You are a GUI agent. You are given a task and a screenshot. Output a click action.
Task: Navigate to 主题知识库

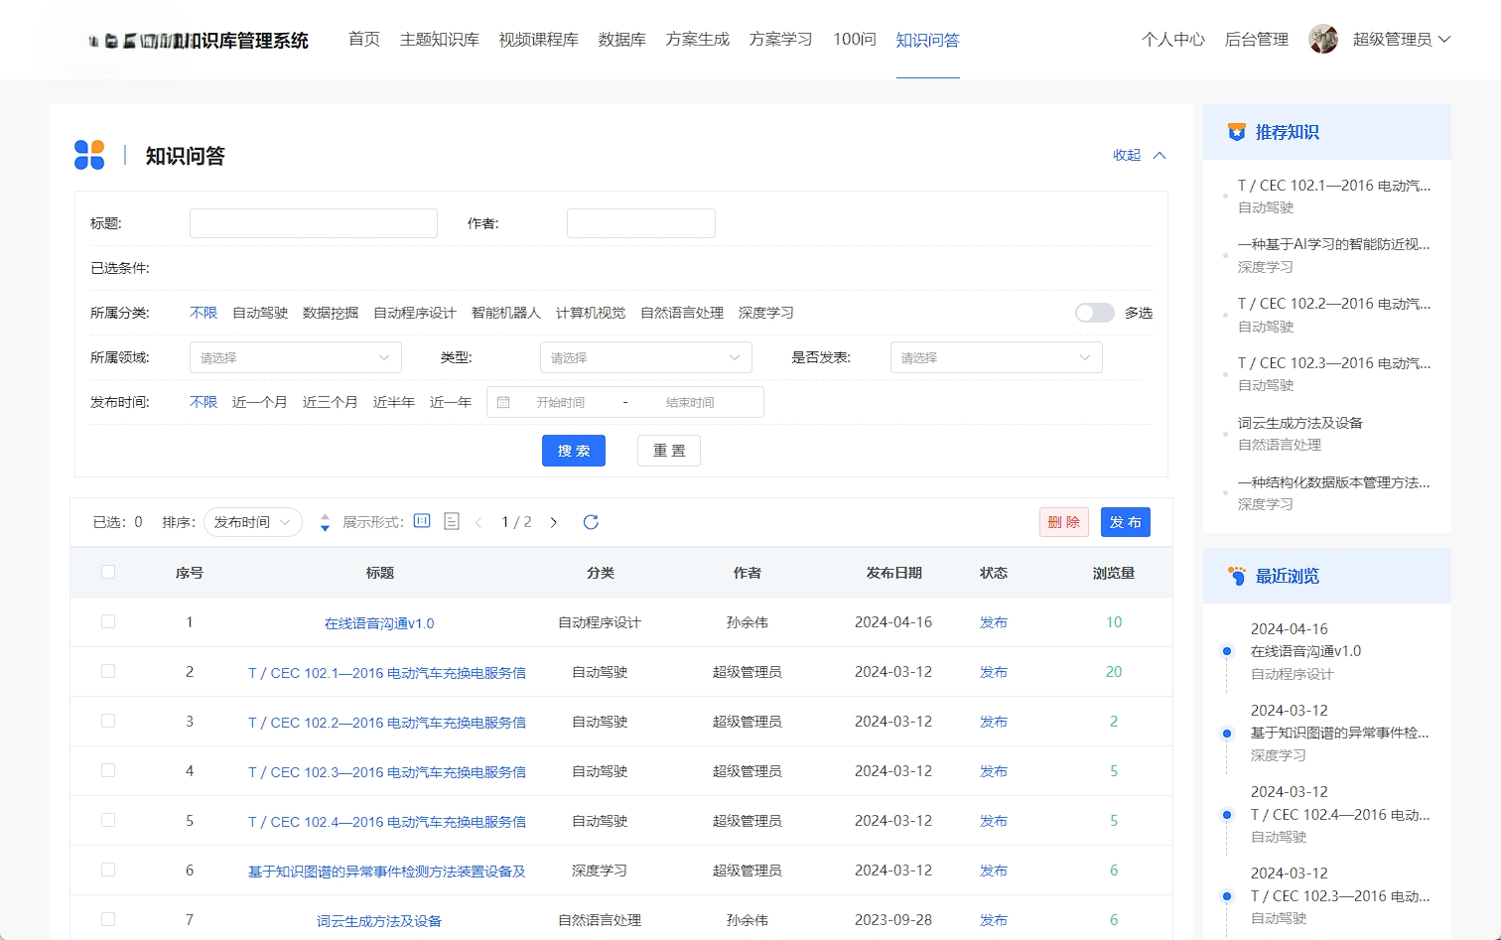click(x=439, y=40)
